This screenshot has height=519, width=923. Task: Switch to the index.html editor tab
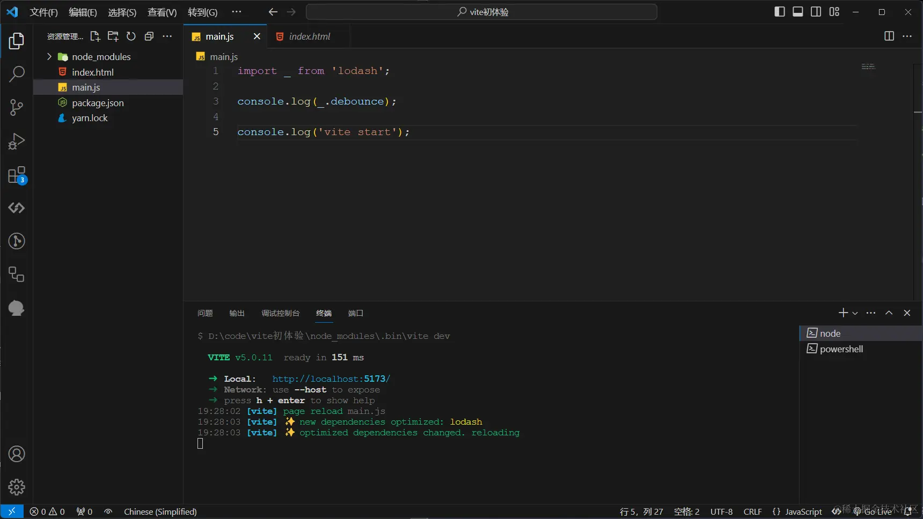[309, 36]
